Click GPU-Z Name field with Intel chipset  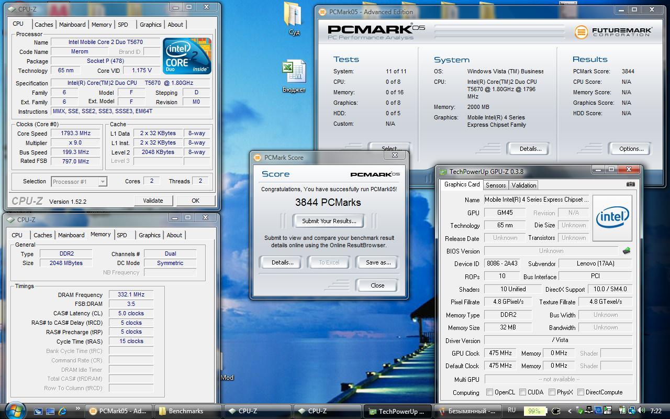537,200
